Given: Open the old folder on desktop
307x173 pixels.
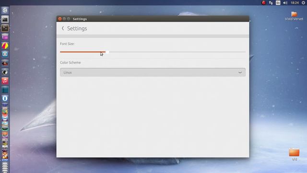Looking at the screenshot, I should (294, 155).
